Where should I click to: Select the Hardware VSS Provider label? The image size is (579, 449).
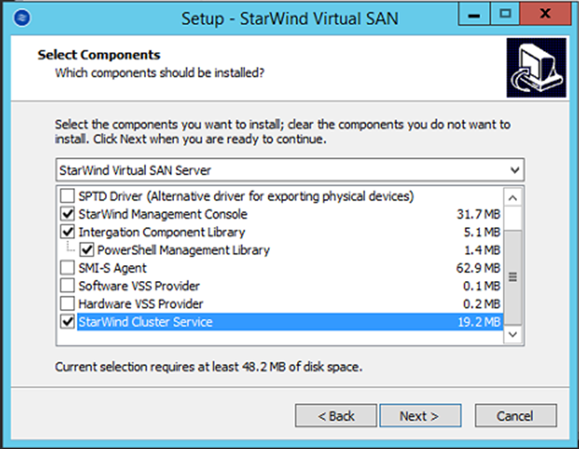coord(141,304)
